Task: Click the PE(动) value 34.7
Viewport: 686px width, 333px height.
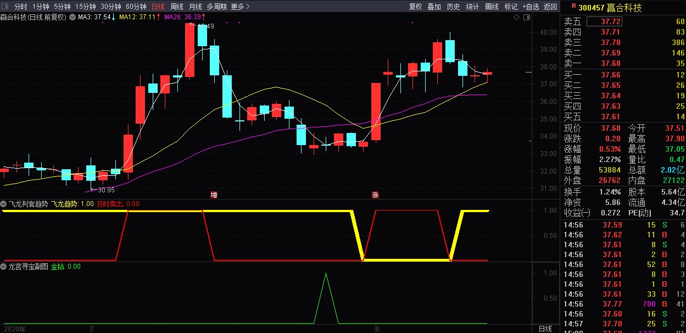Action: (677, 213)
